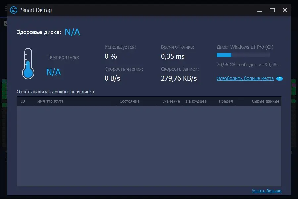Click the Smart Defrag logo icon
This screenshot has width=298, height=199.
coord(14,10)
